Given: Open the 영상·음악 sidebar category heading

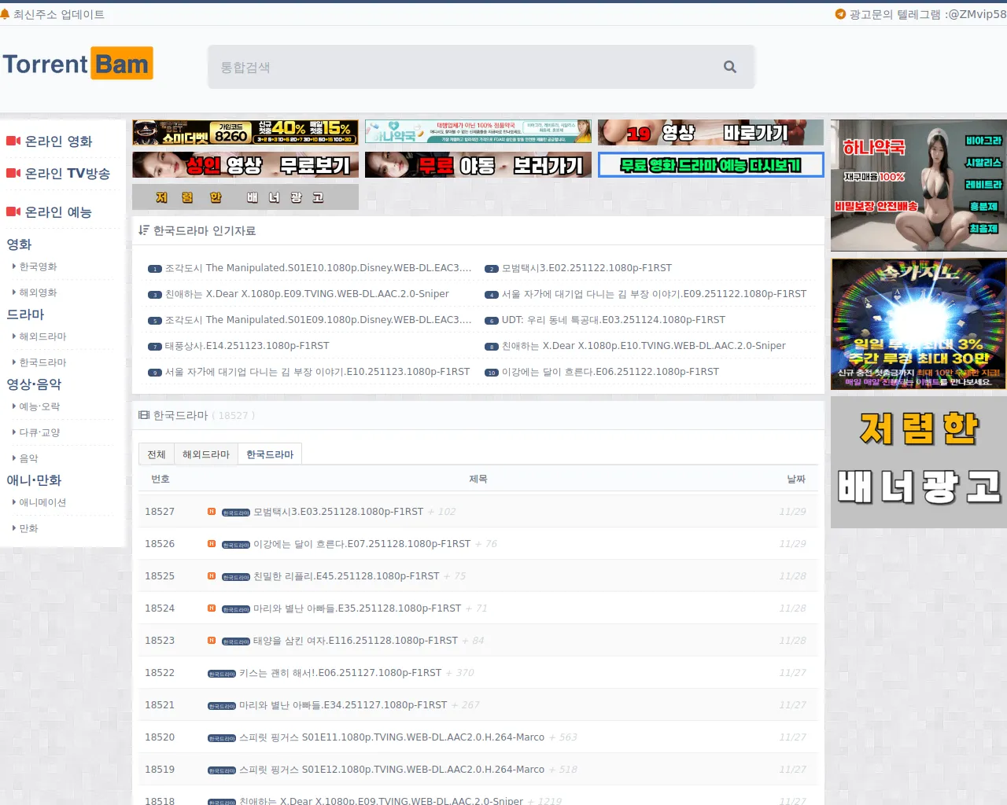Looking at the screenshot, I should click(34, 384).
